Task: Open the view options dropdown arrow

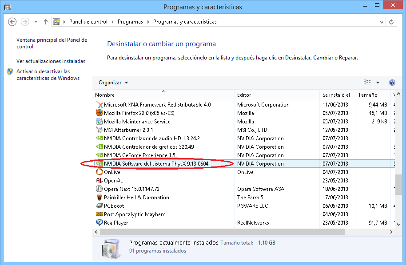Action: tap(378, 83)
